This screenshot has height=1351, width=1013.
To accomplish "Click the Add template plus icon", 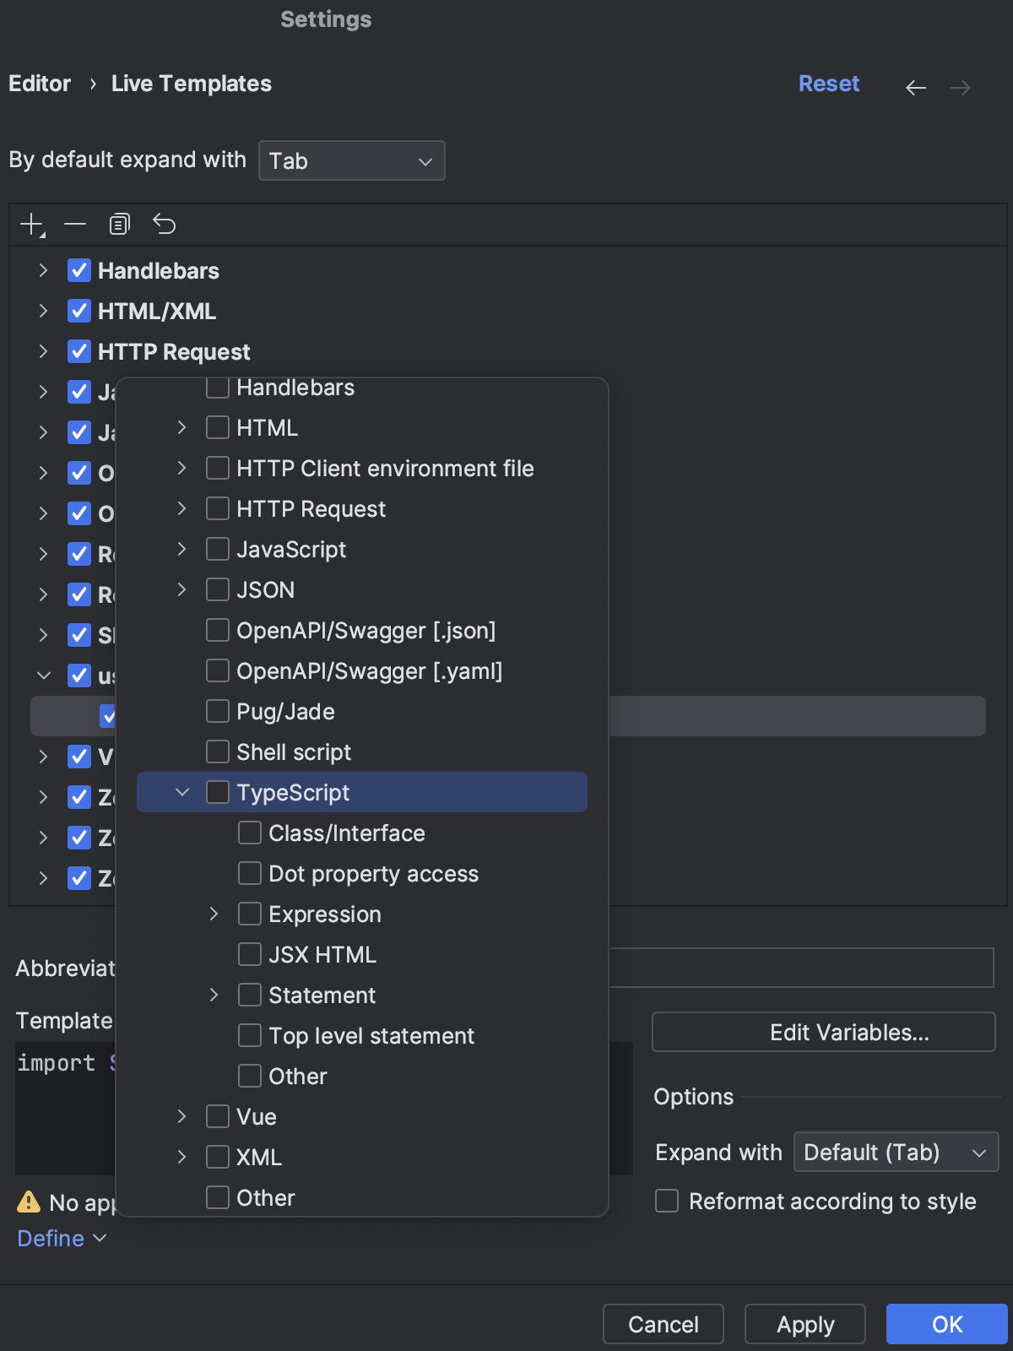I will click(x=31, y=225).
